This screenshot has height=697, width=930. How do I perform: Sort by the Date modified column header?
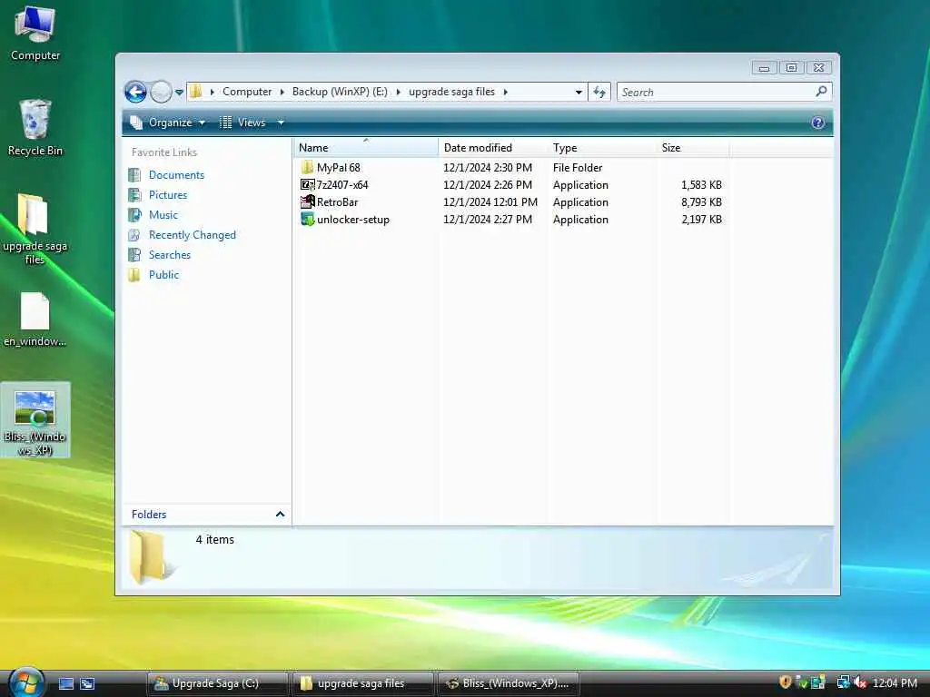492,148
